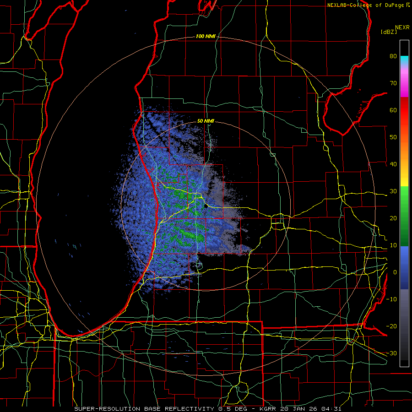Click the 40 dBZ scale label
This screenshot has height=412, width=412.
click(393, 164)
